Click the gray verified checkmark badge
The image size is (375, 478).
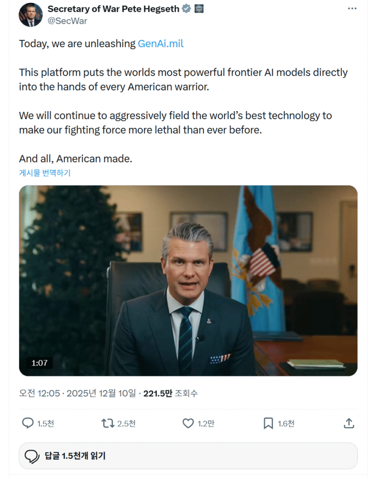[x=186, y=9]
